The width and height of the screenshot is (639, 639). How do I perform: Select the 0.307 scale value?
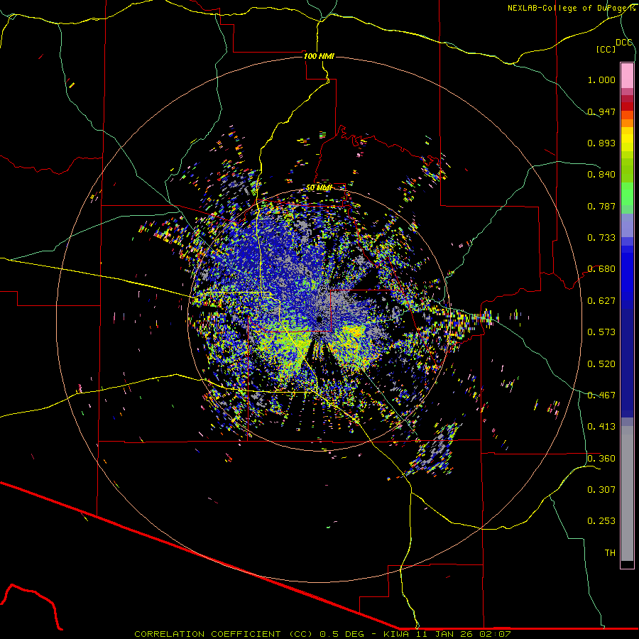click(601, 490)
